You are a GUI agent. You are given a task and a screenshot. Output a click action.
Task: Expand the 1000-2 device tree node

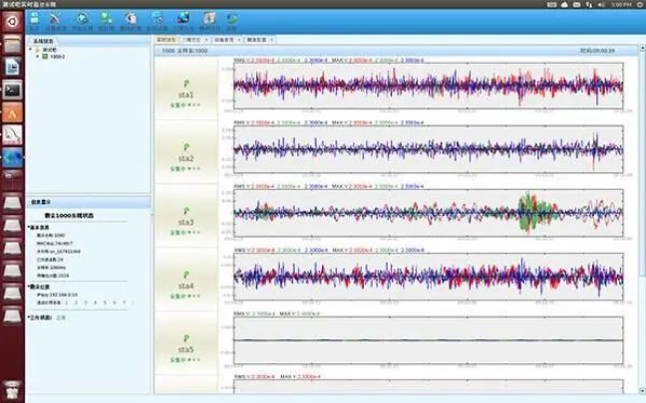pos(38,57)
